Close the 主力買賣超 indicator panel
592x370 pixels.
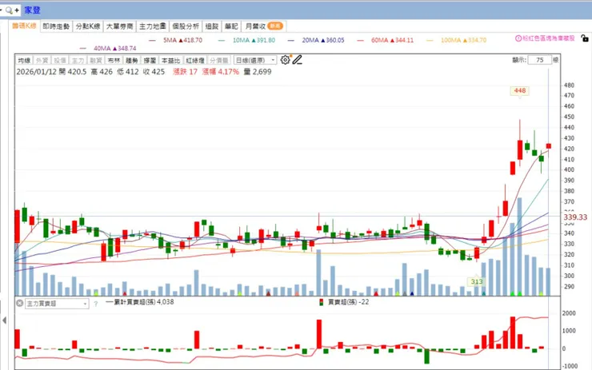[20, 303]
